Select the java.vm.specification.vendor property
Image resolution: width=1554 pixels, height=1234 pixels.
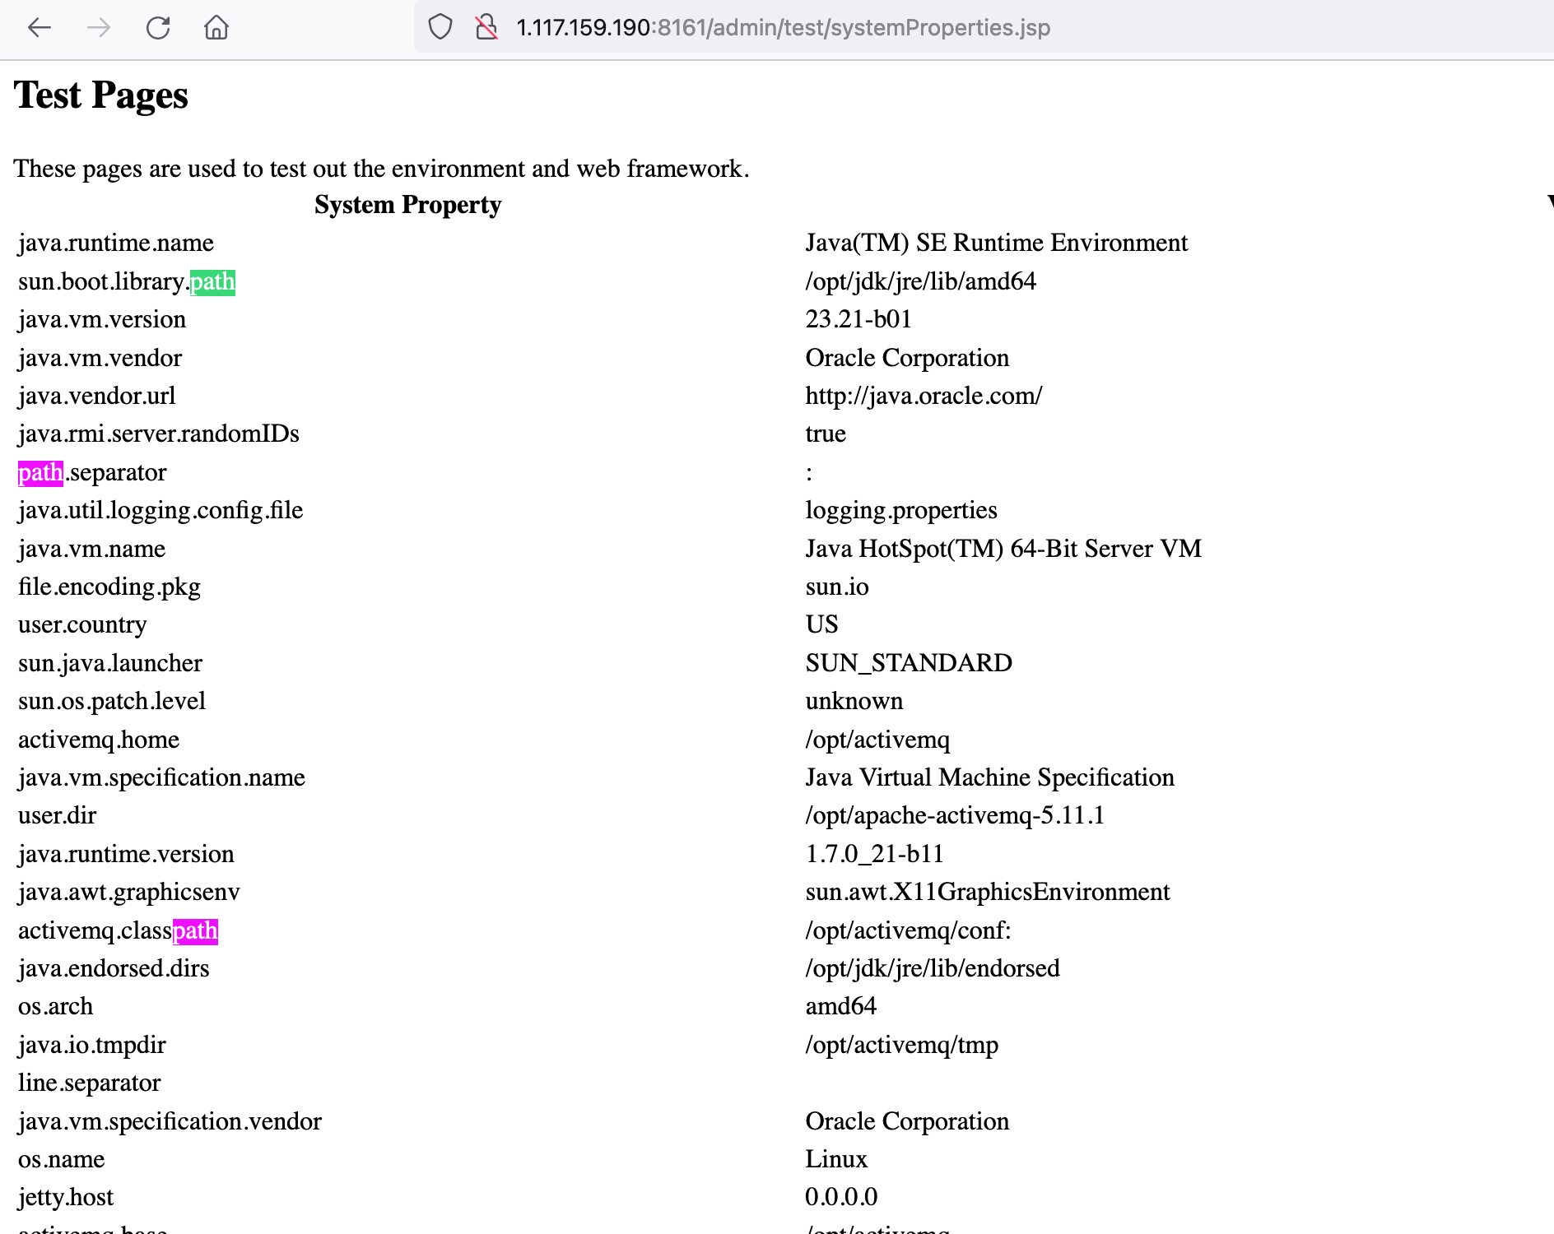click(x=170, y=1121)
